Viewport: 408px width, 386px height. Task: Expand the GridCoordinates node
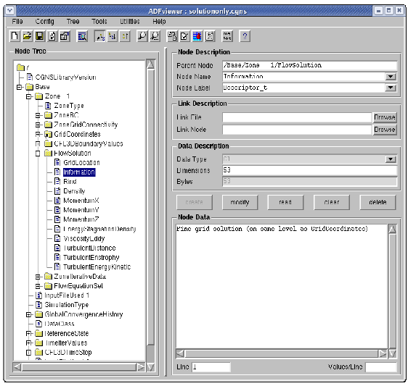pyautogui.click(x=38, y=135)
